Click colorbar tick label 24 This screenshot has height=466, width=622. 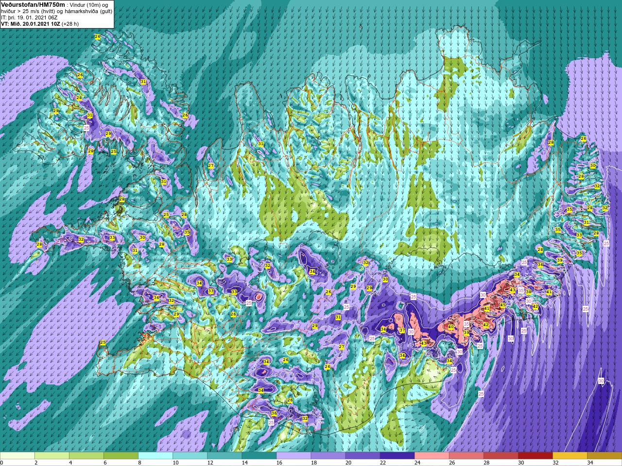pyautogui.click(x=417, y=463)
